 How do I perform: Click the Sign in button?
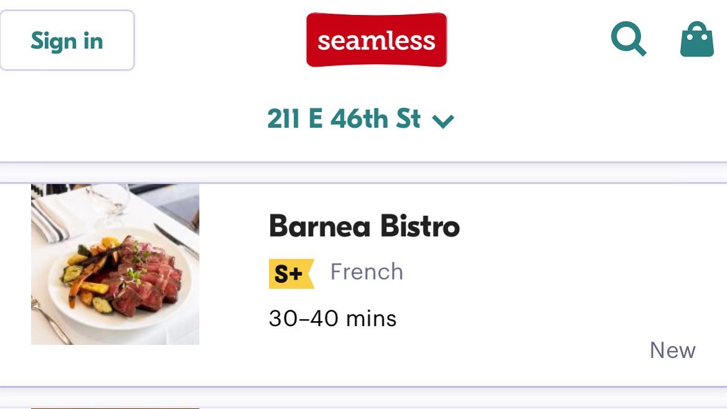pos(67,41)
